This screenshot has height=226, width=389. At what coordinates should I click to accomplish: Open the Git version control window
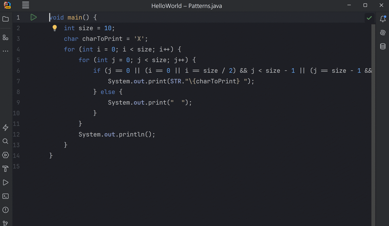[5, 223]
